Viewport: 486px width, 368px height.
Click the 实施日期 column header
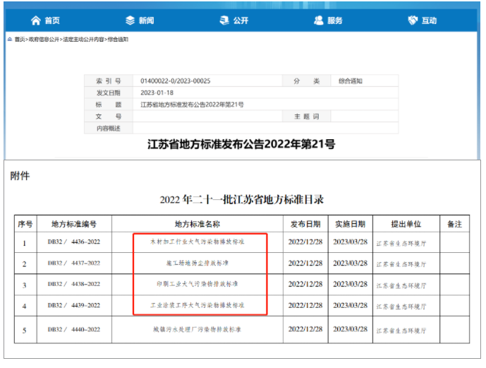pos(351,224)
